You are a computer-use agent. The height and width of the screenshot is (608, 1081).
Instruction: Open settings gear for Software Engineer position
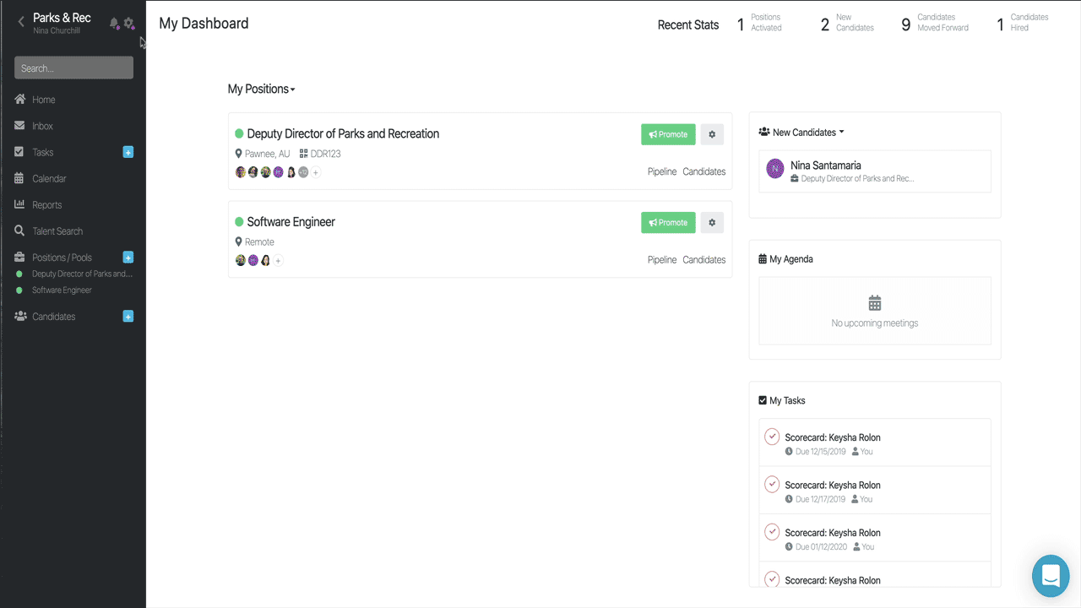(712, 222)
